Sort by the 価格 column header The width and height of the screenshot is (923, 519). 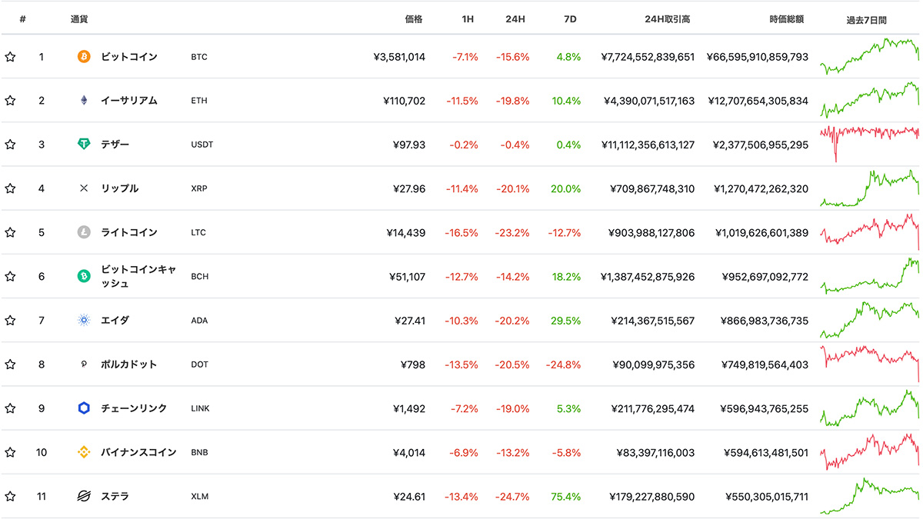414,19
